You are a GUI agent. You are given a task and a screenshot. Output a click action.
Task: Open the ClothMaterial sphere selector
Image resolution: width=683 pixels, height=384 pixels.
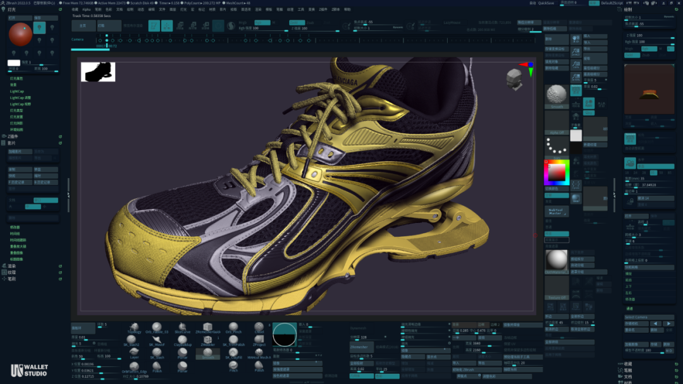[x=557, y=262]
